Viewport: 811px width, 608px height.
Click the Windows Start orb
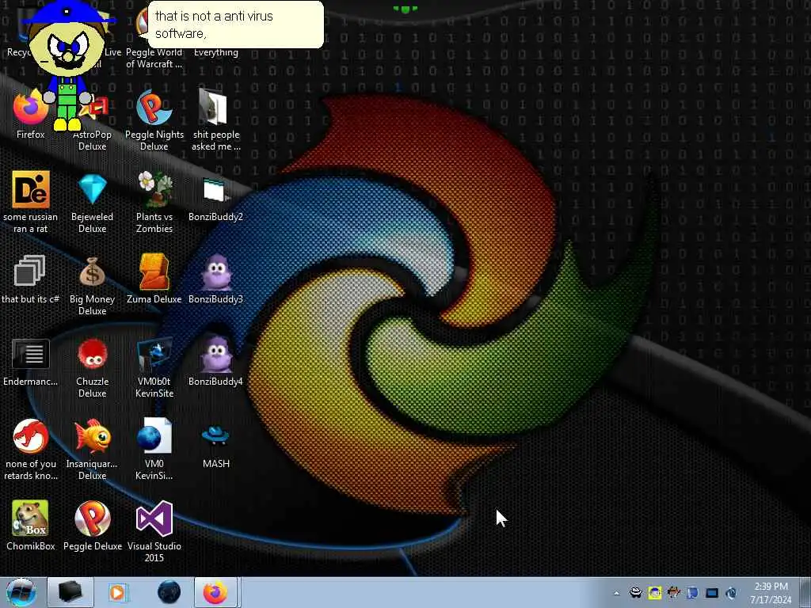21,592
